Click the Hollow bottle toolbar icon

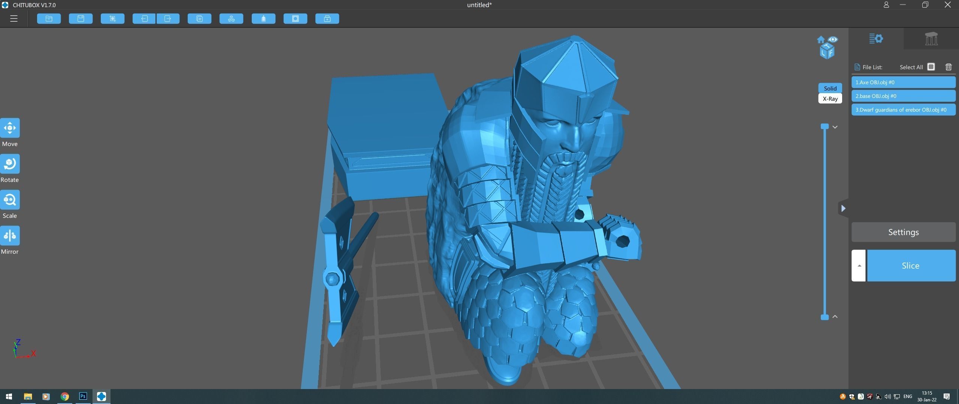263,19
